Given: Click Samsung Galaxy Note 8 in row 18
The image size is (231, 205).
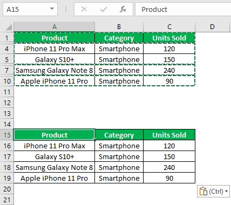Looking at the screenshot, I should tap(55, 167).
